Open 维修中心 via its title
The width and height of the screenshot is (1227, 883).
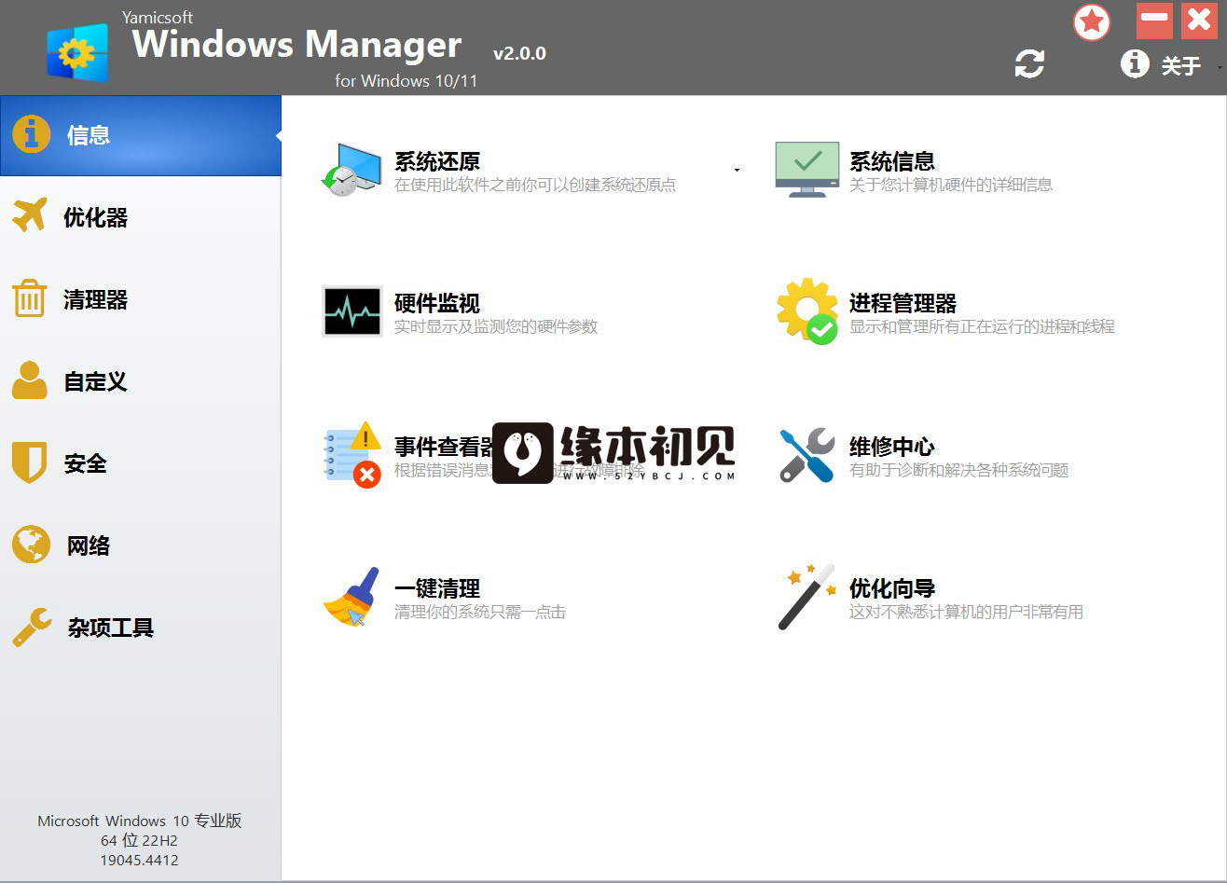(x=892, y=447)
